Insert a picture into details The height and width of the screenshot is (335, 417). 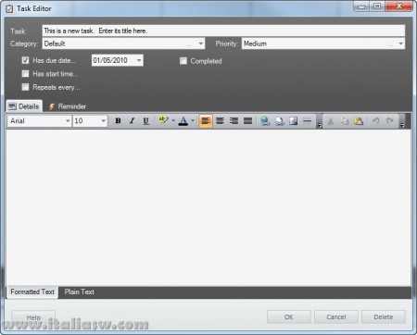click(x=294, y=120)
